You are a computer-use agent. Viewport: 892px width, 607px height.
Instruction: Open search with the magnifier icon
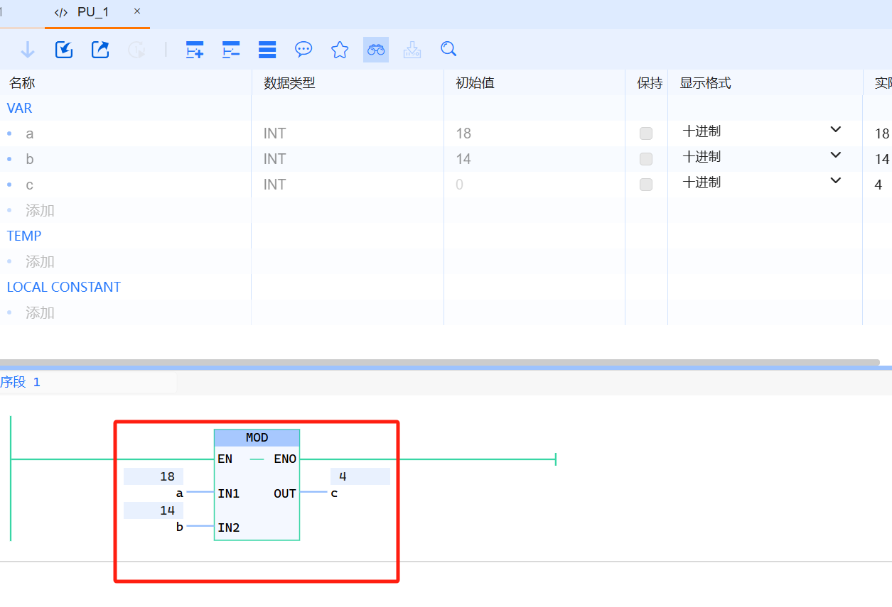click(448, 50)
